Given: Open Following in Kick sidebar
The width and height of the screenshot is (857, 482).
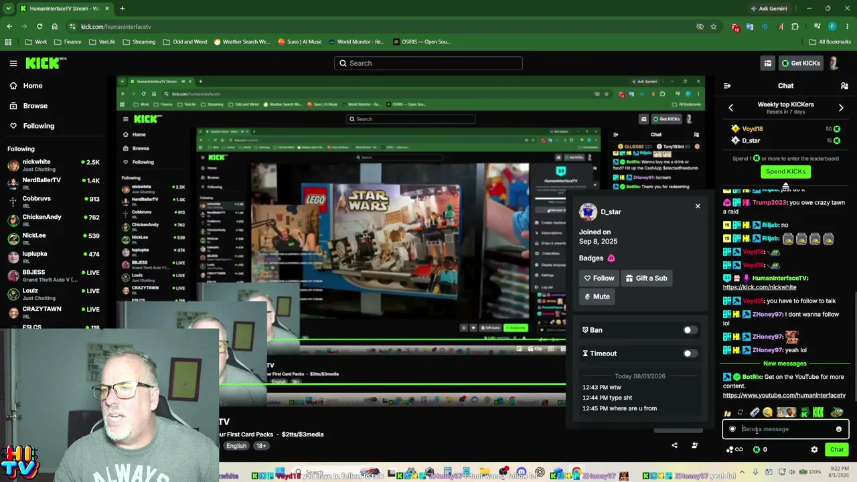Looking at the screenshot, I should coord(32,126).
